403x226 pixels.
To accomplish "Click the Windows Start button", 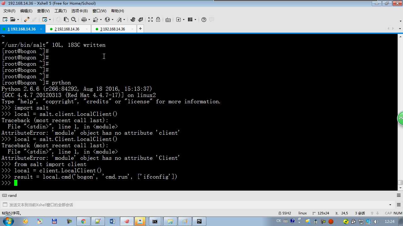I will pyautogui.click(x=8, y=221).
